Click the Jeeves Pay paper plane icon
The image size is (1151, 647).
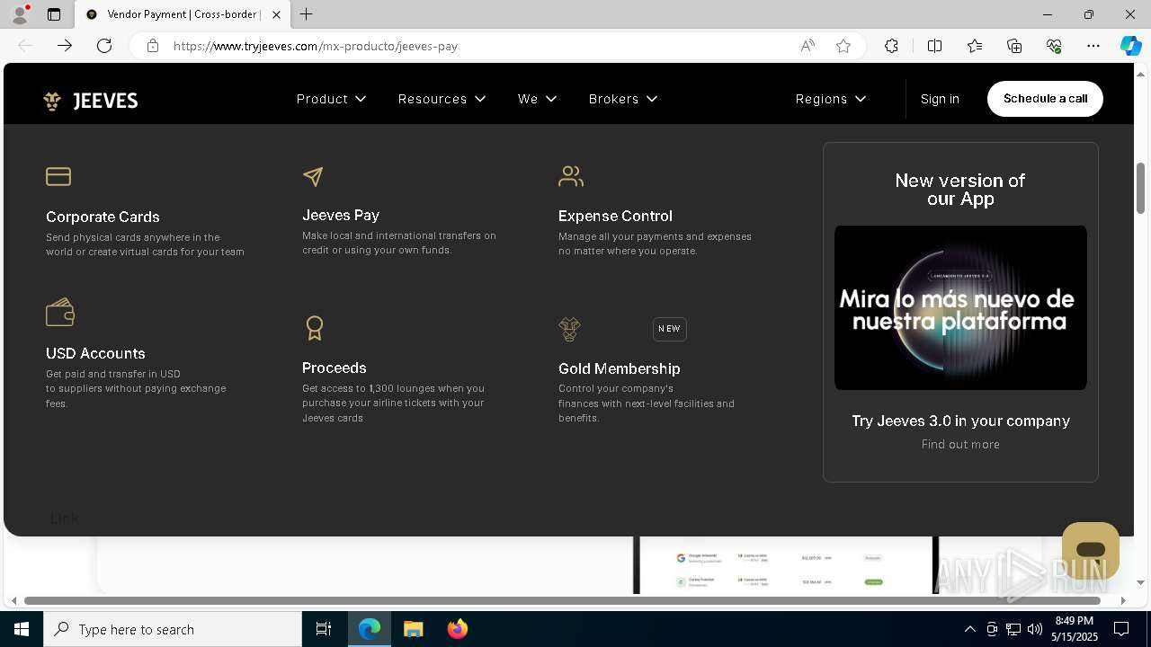(x=313, y=176)
